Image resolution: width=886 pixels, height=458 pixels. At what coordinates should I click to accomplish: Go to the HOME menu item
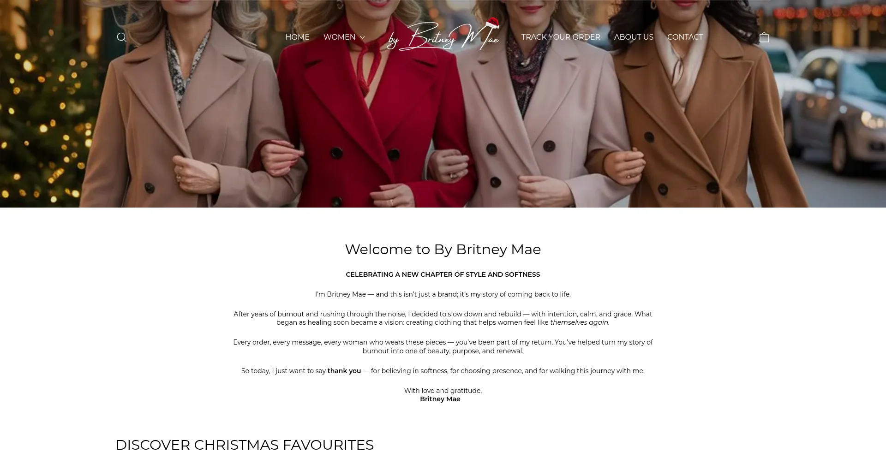tap(297, 37)
